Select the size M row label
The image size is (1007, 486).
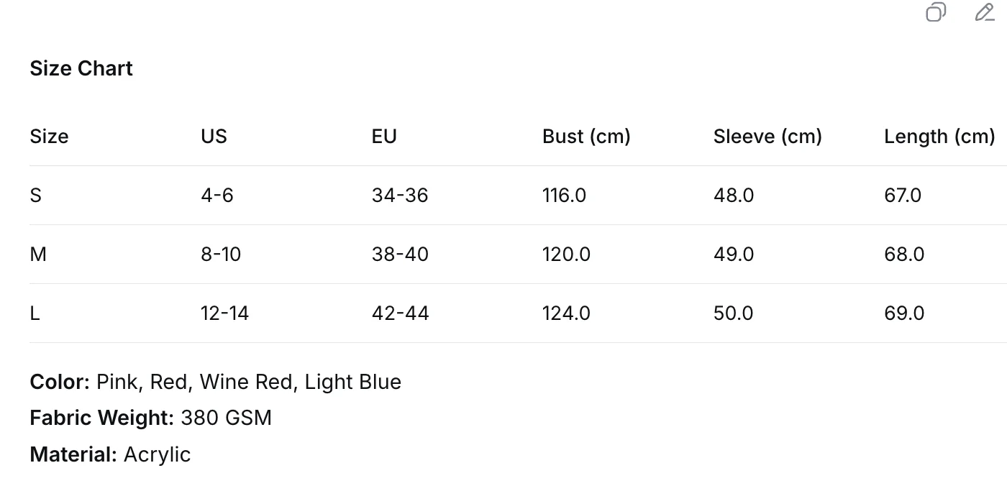[x=38, y=255]
